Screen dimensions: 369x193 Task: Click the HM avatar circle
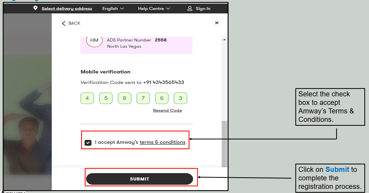(x=94, y=41)
